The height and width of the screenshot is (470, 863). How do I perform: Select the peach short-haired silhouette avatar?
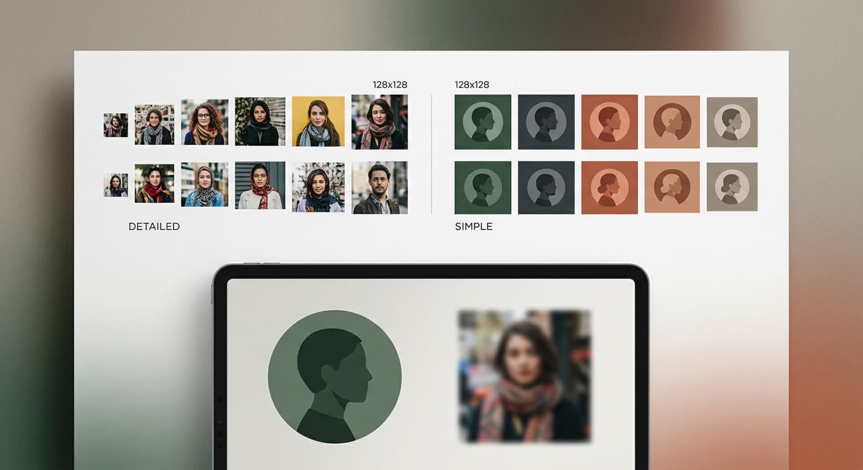[x=672, y=122]
